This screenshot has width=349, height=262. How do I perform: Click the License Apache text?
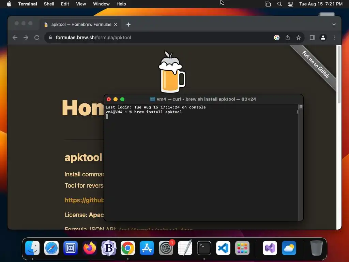click(x=84, y=215)
